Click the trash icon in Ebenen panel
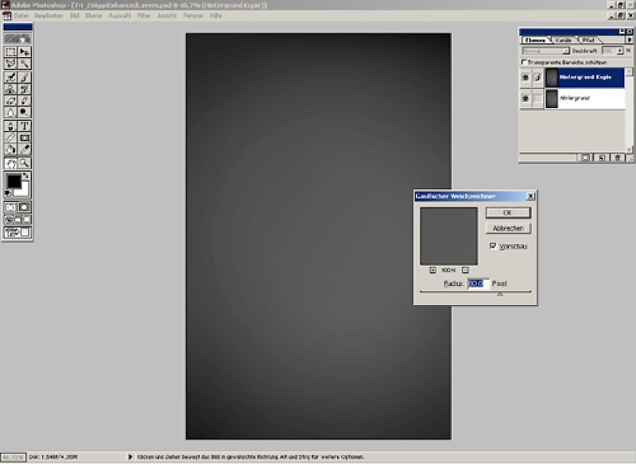This screenshot has width=636, height=464. (618, 158)
